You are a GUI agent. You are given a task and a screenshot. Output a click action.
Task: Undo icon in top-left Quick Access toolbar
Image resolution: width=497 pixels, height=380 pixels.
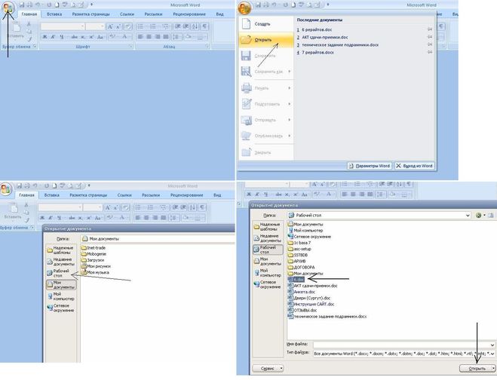click(38, 5)
